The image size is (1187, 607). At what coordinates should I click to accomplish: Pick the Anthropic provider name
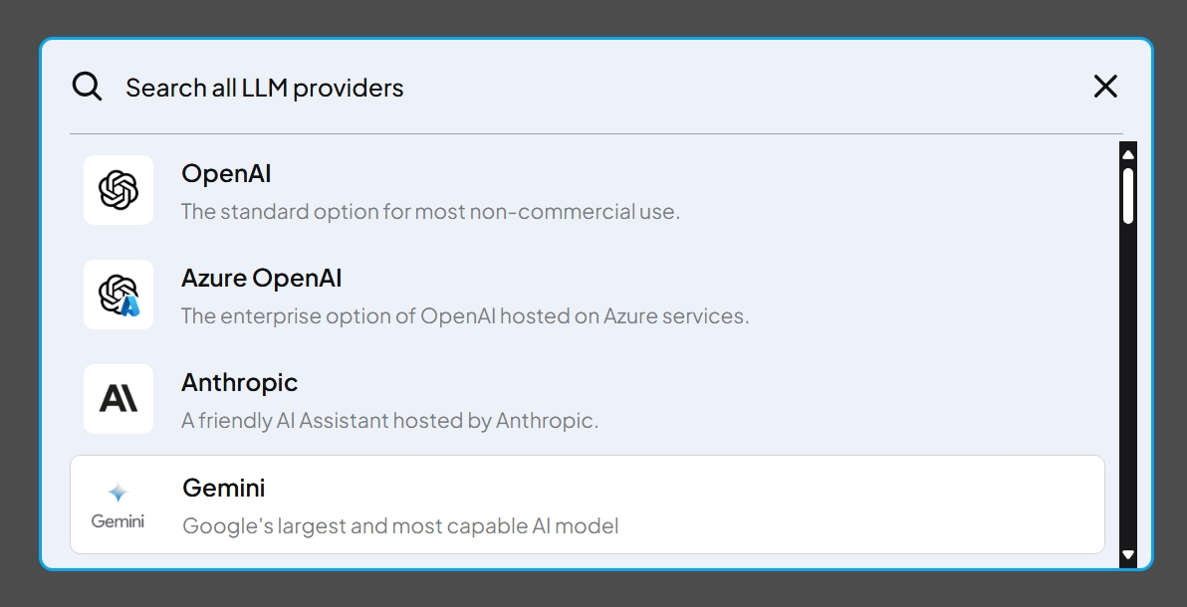pos(239,383)
